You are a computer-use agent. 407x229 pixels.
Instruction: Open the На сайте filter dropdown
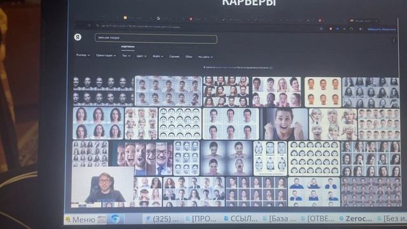point(205,57)
